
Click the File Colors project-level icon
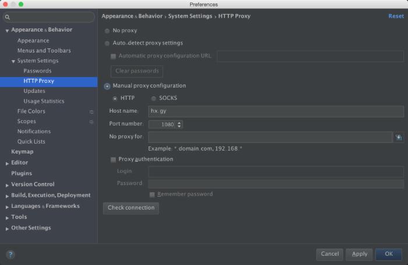[x=92, y=111]
